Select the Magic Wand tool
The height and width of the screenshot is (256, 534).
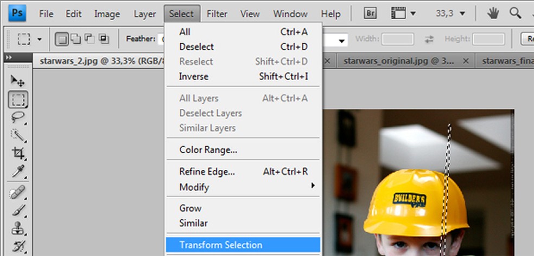18,135
